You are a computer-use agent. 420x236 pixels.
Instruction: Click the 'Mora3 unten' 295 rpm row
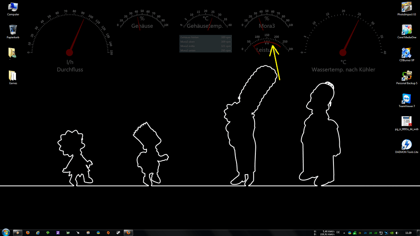coord(205,50)
